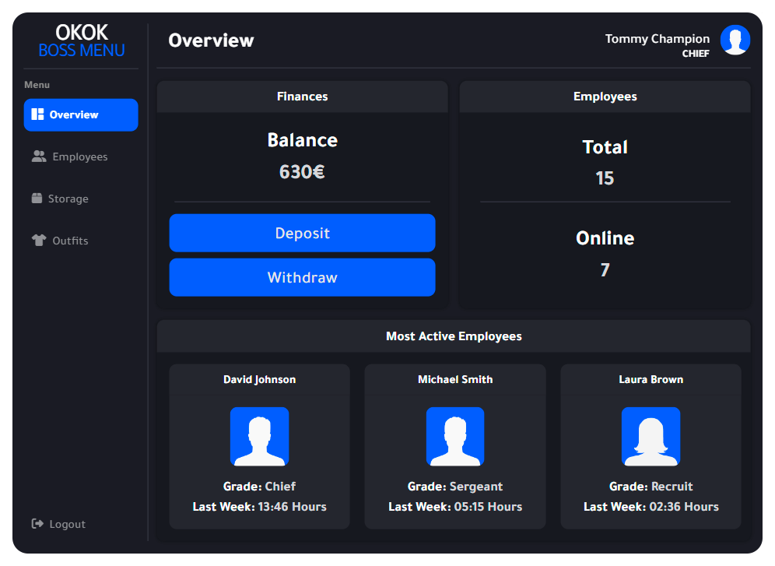Select Michael Smith's employee card

coord(454,446)
